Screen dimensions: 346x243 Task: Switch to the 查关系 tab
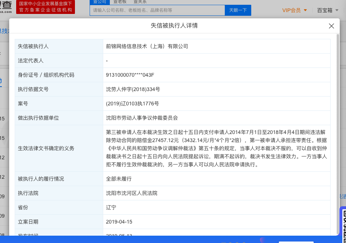[x=140, y=2]
